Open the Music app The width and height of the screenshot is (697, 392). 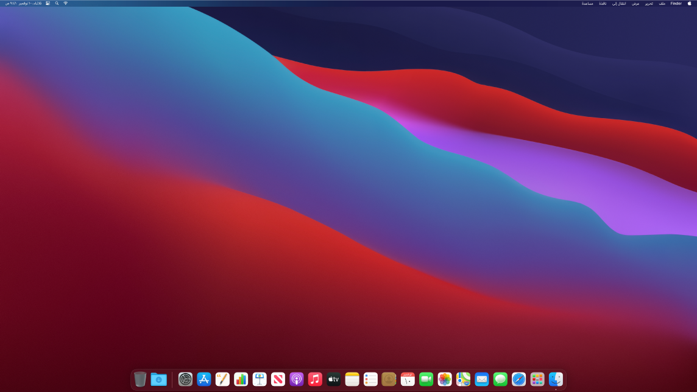coord(315,379)
